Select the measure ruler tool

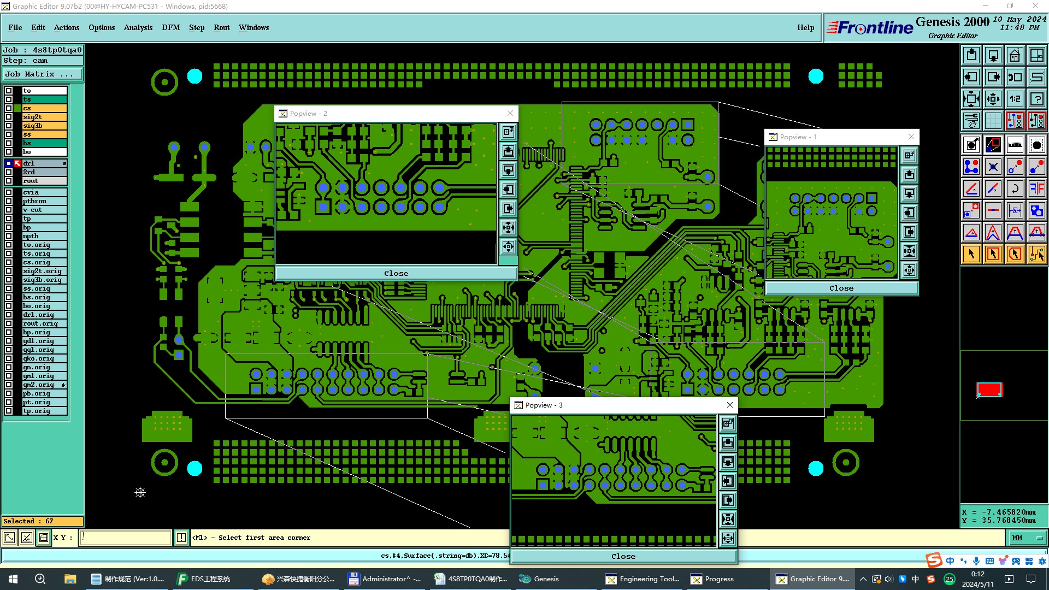[1015, 145]
